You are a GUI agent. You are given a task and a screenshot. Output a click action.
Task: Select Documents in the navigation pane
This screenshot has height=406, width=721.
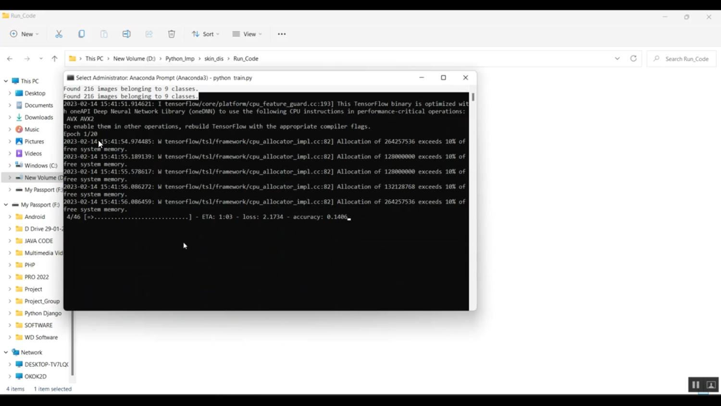[38, 105]
